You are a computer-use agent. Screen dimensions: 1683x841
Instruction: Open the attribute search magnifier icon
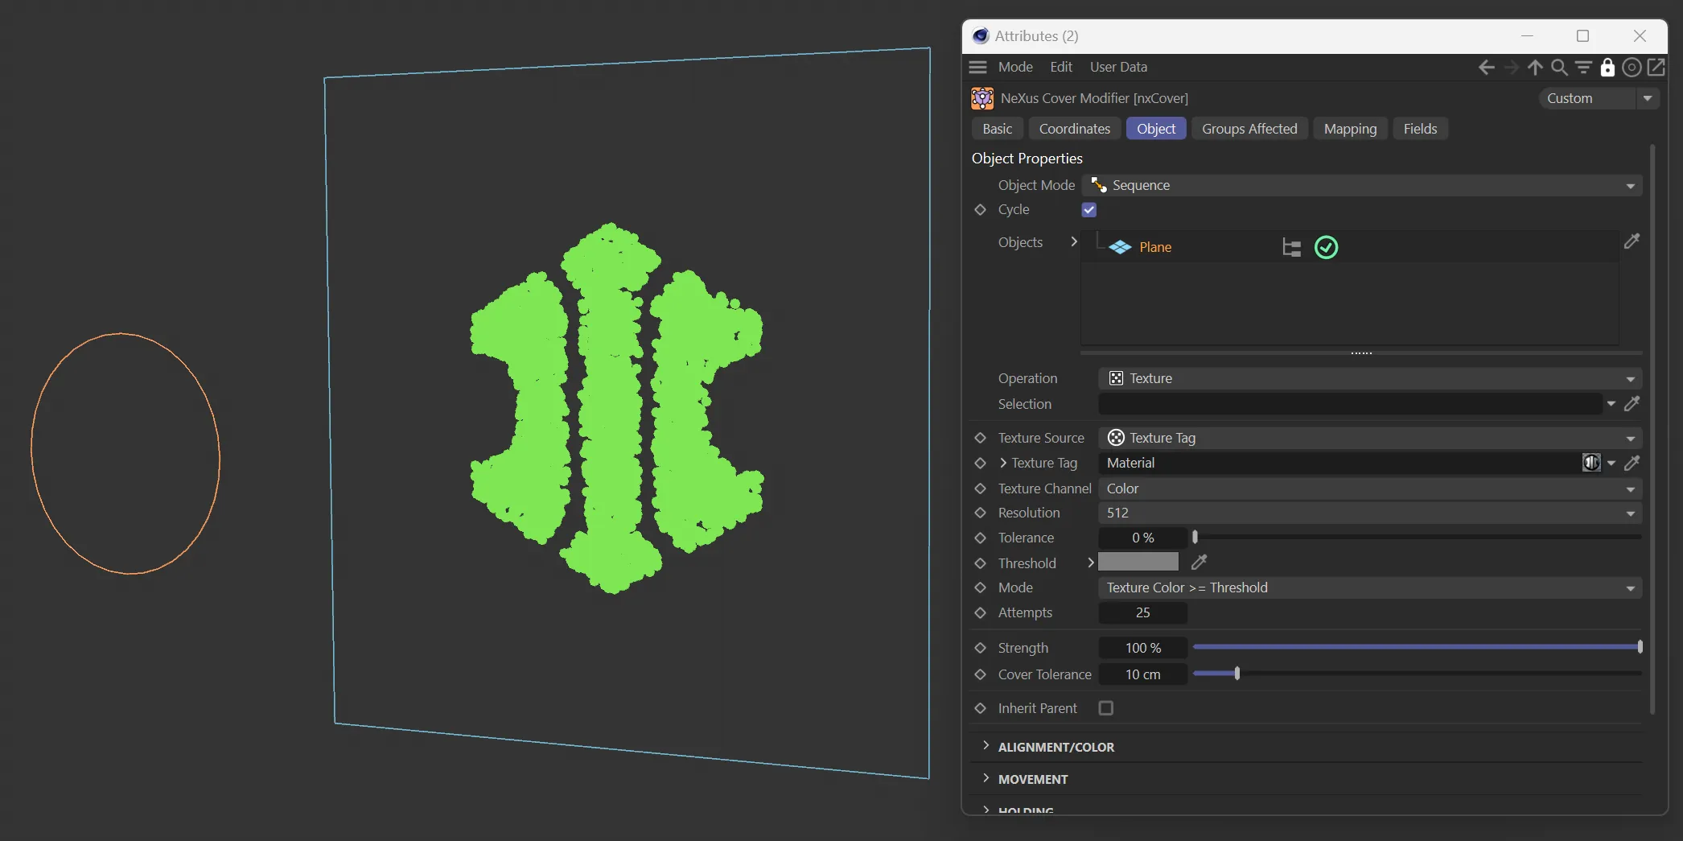1559,68
